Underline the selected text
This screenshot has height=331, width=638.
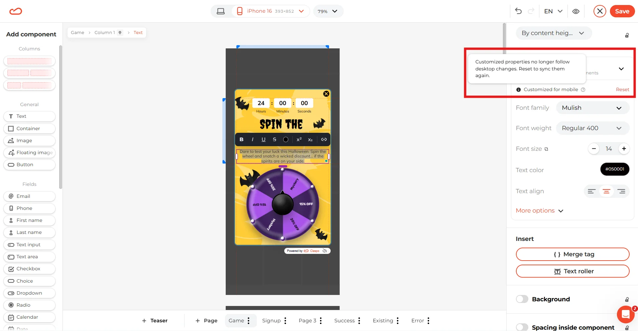coord(263,139)
